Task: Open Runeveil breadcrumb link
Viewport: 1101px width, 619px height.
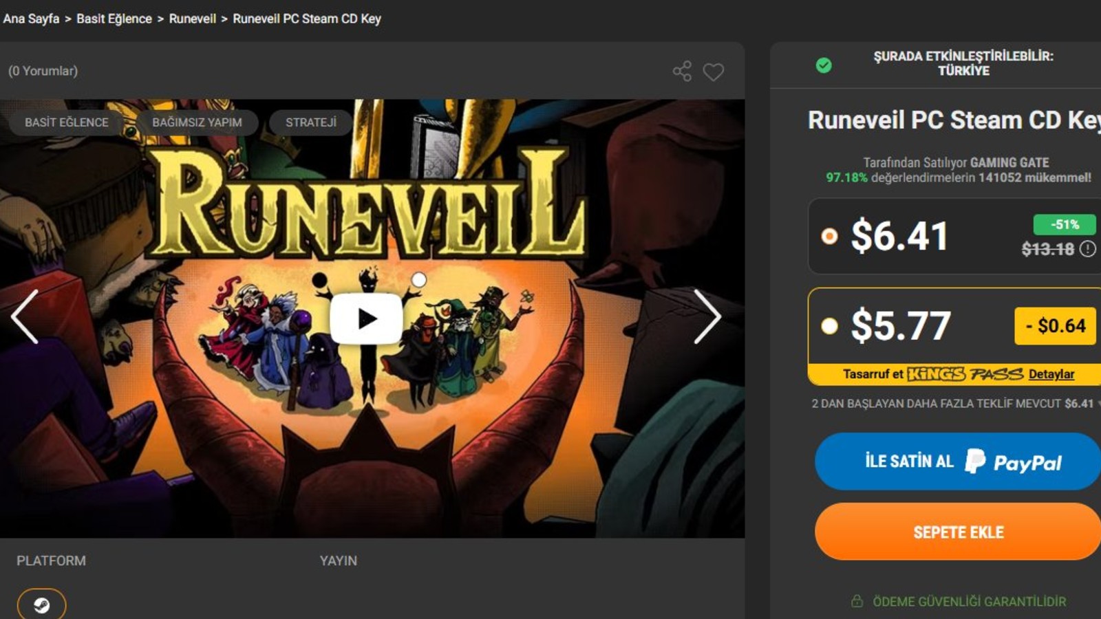Action: 193,19
